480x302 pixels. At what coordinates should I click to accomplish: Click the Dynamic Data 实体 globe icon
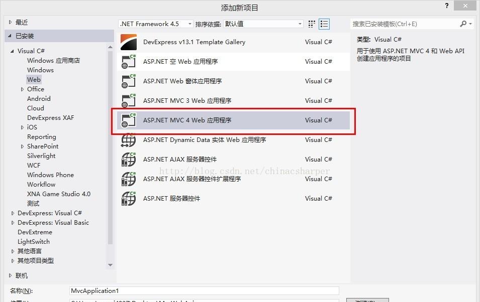pyautogui.click(x=129, y=139)
